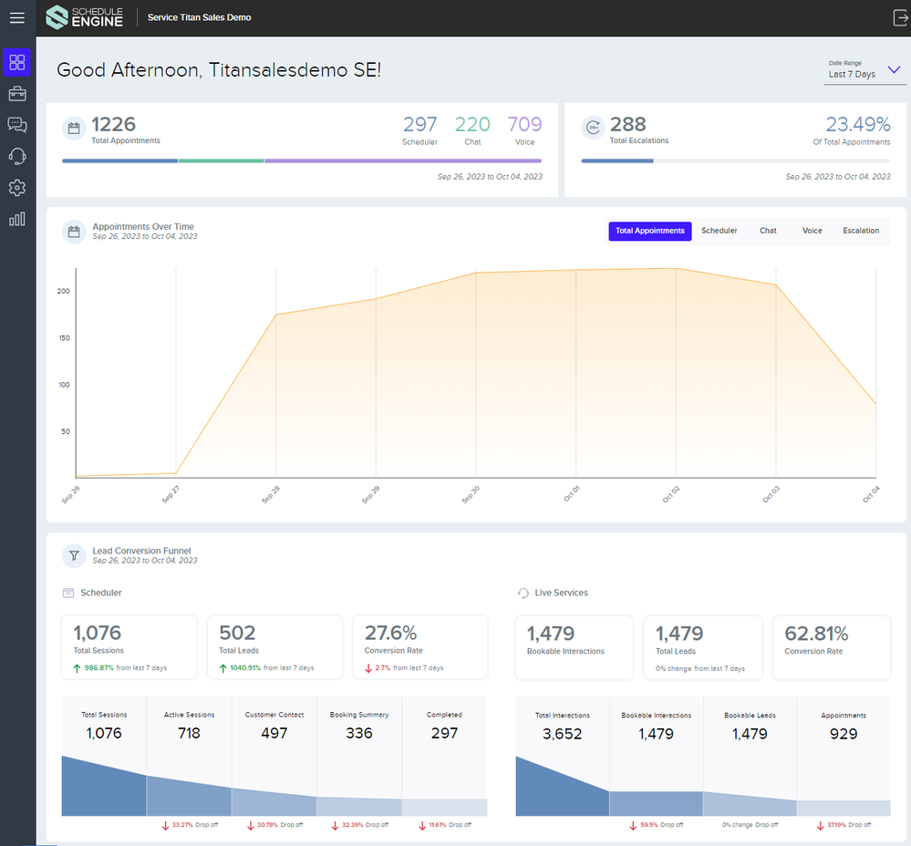Switch chart to Escalation tab
This screenshot has height=846, width=911.
click(860, 232)
